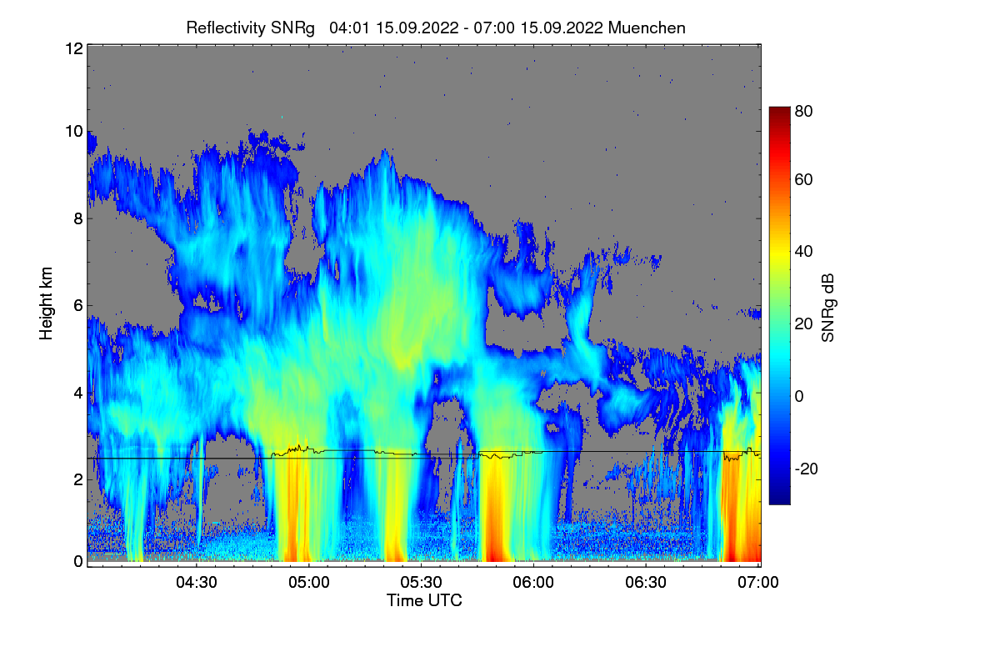Click the start date '04:01 15.09.2022' in title
Screen dimensions: 1000x667
coord(393,28)
